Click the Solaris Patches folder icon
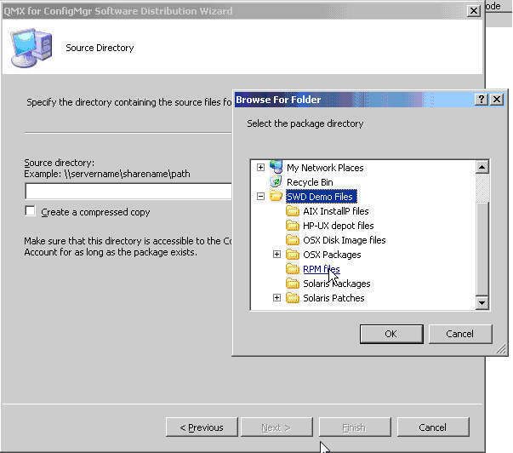This screenshot has height=453, width=513. tap(293, 297)
